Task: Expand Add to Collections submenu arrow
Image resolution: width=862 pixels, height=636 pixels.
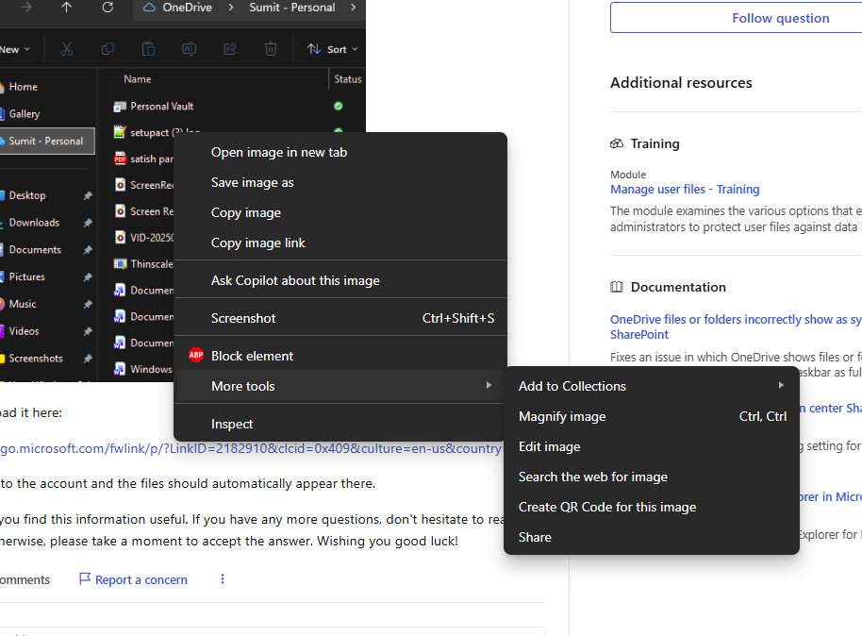Action: pos(781,386)
